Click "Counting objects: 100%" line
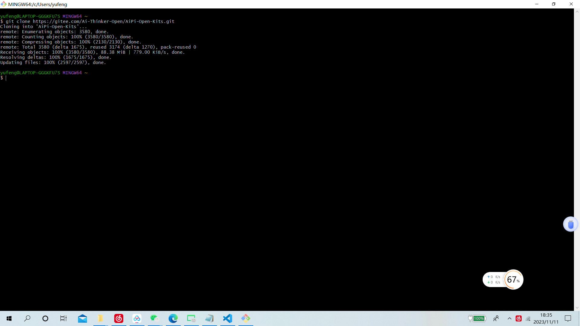This screenshot has height=326, width=580. point(66,37)
